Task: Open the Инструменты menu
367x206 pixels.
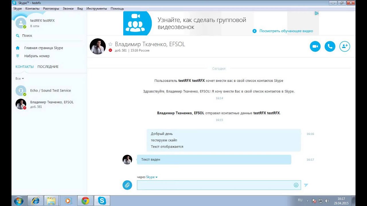Action: pos(97,9)
